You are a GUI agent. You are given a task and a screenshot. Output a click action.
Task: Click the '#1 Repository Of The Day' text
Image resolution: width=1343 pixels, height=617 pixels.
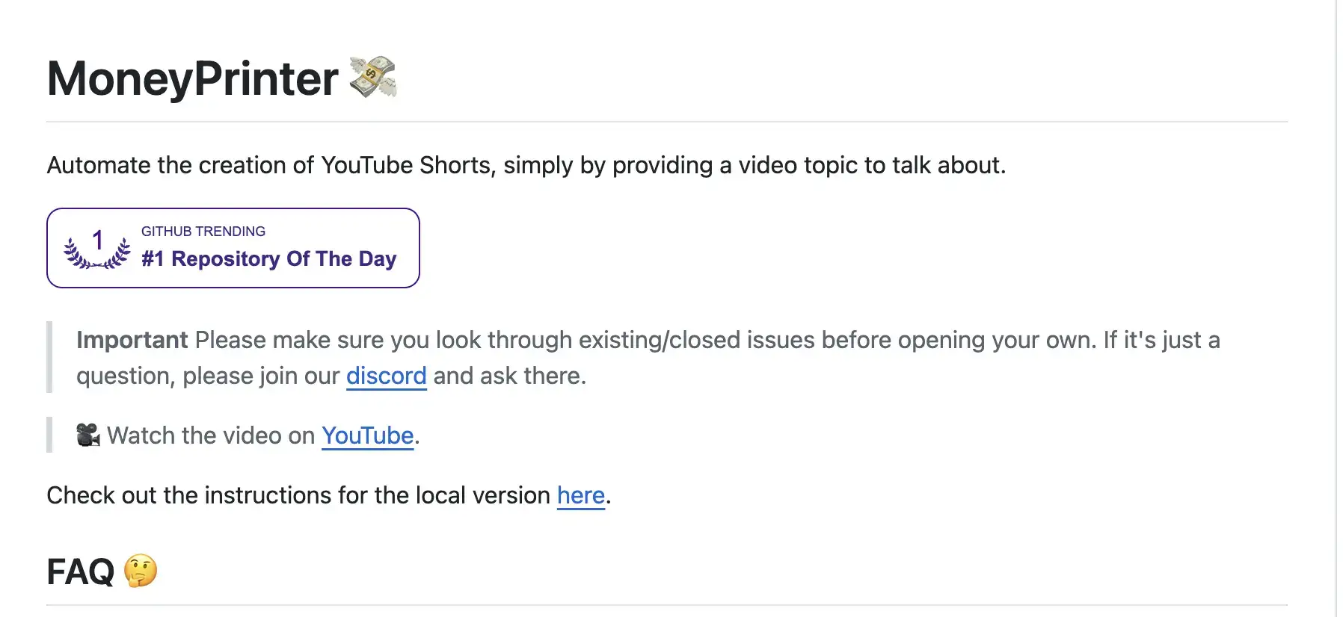point(269,259)
